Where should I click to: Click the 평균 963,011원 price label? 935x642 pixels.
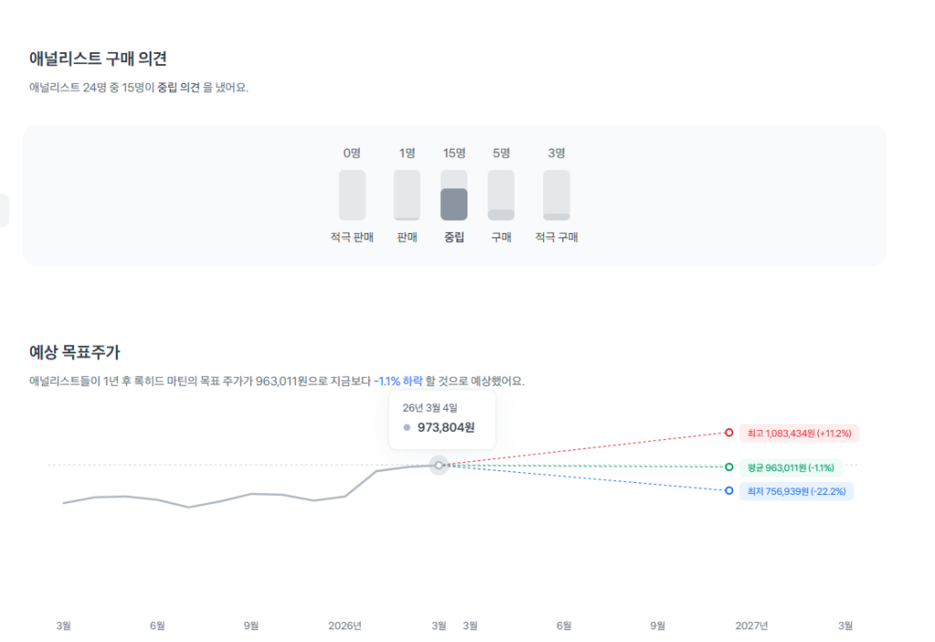click(791, 468)
